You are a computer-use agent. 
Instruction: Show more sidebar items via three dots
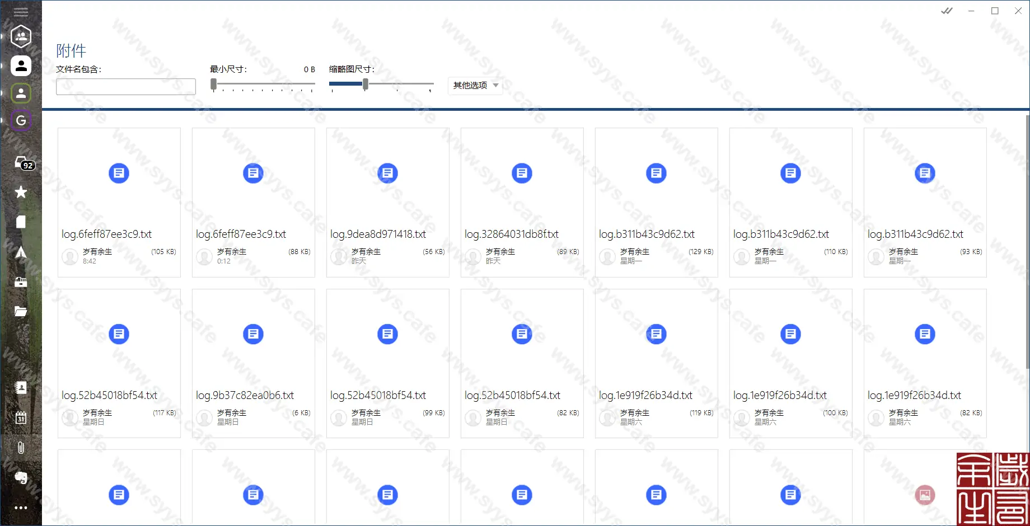click(21, 508)
